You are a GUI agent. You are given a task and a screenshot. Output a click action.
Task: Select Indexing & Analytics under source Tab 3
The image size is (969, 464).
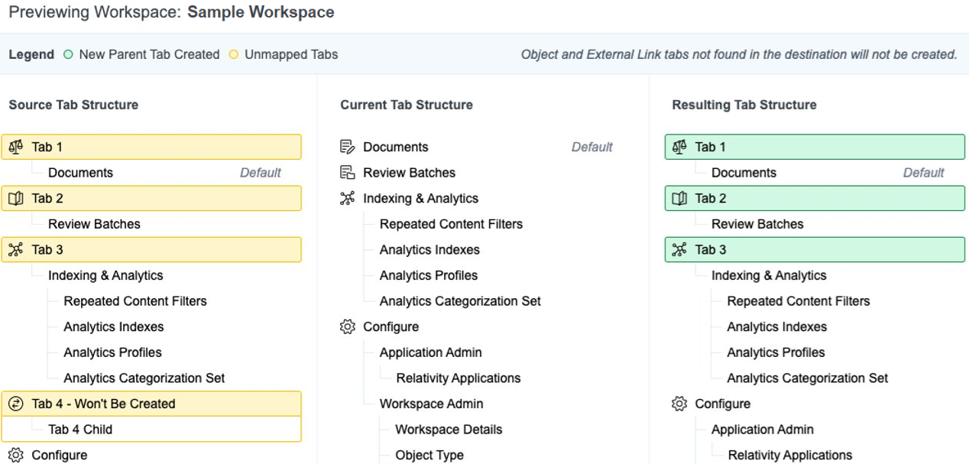coord(105,275)
